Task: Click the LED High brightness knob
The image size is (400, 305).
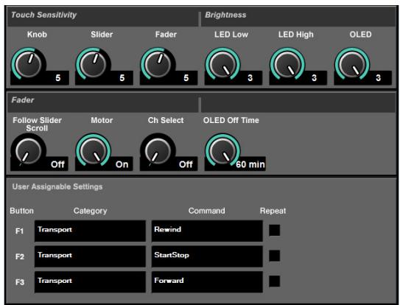Action: (x=287, y=64)
